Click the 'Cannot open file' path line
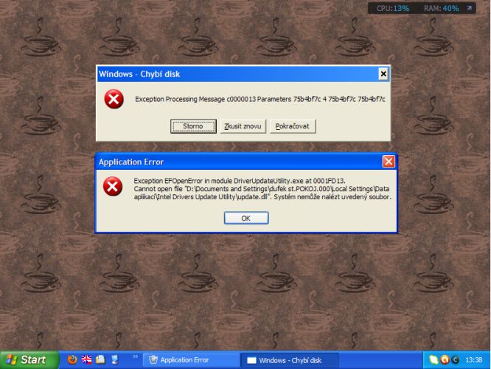491x369 pixels. point(262,189)
